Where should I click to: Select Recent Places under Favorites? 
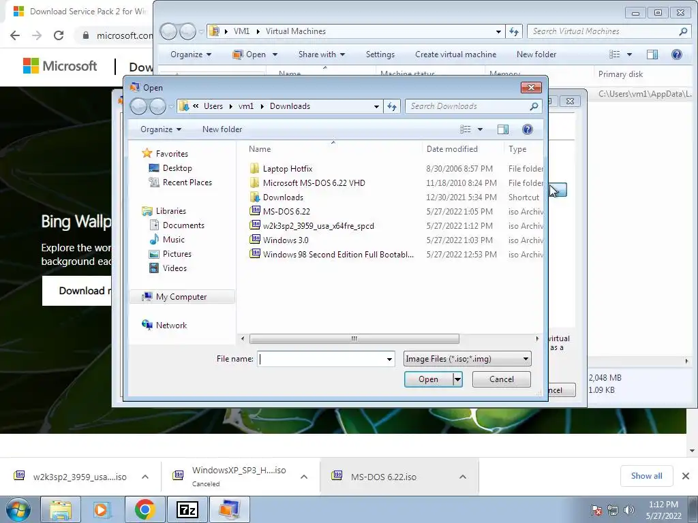point(187,183)
